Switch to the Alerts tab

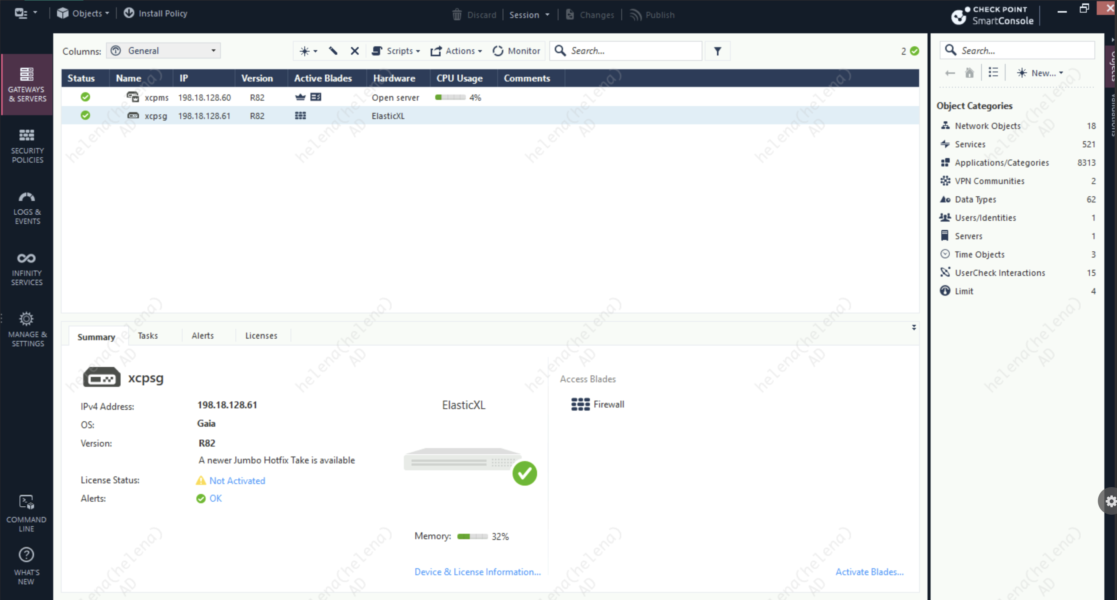click(x=202, y=336)
